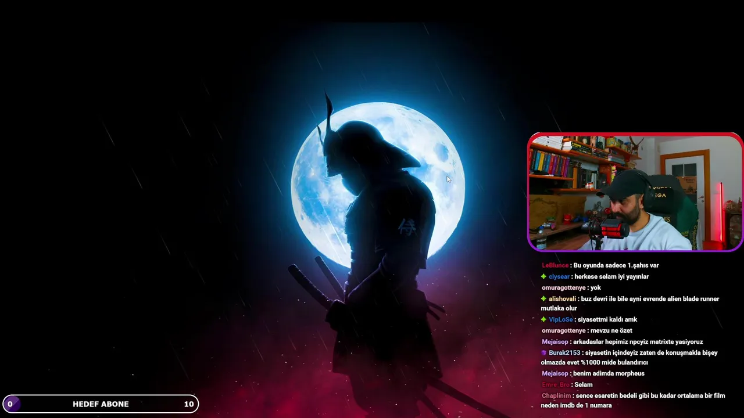The width and height of the screenshot is (744, 418).
Task: Open alishovali's chat username
Action: pos(562,298)
